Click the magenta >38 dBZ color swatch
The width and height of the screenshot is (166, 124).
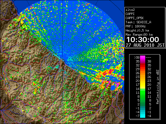pyautogui.click(x=143, y=58)
